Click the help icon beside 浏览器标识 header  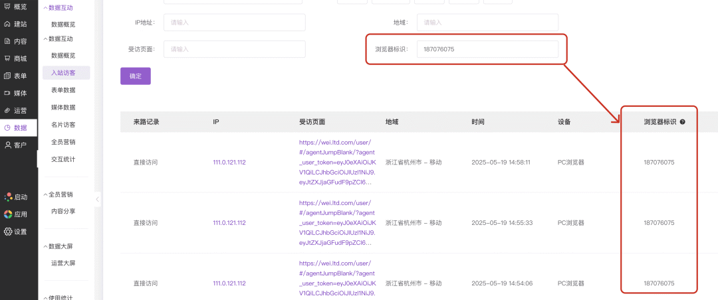point(682,122)
